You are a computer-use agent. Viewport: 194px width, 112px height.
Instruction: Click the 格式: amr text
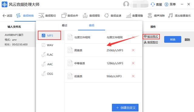(x=11, y=40)
